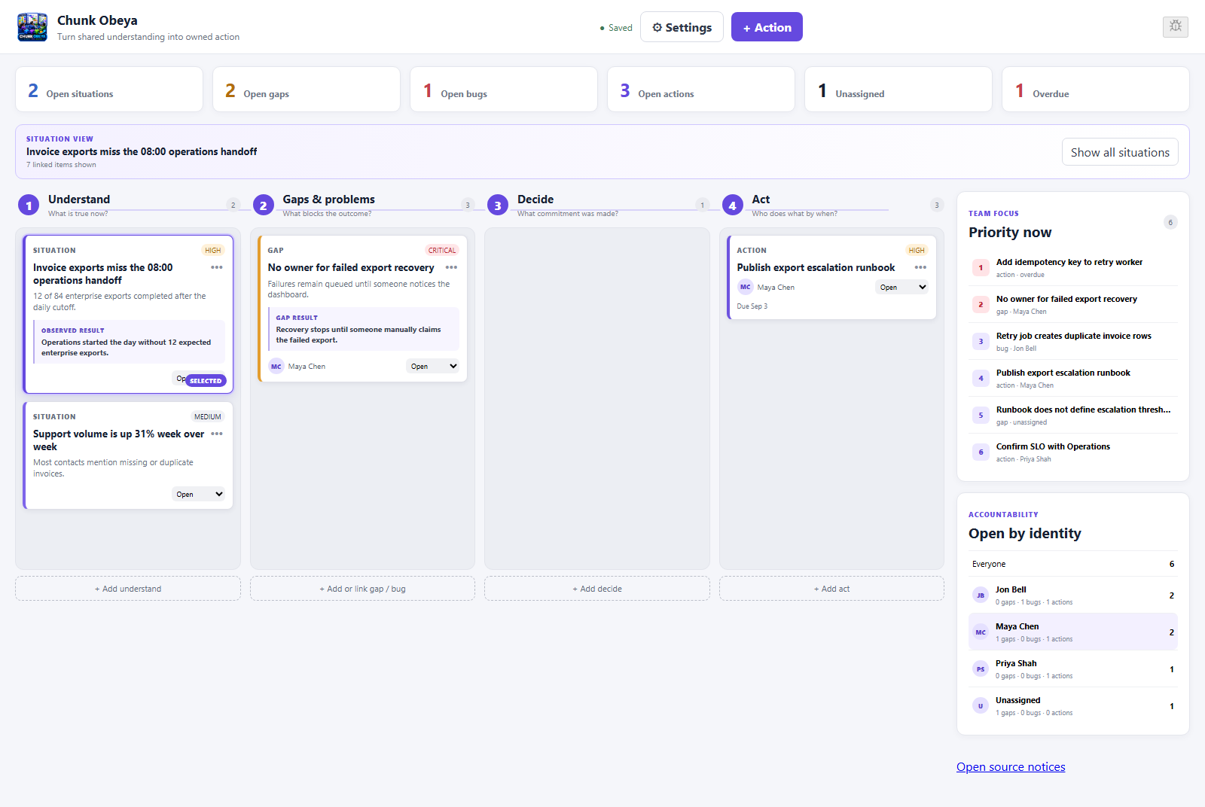Filter by Unassigned stat card
The width and height of the screenshot is (1205, 807).
(x=898, y=90)
